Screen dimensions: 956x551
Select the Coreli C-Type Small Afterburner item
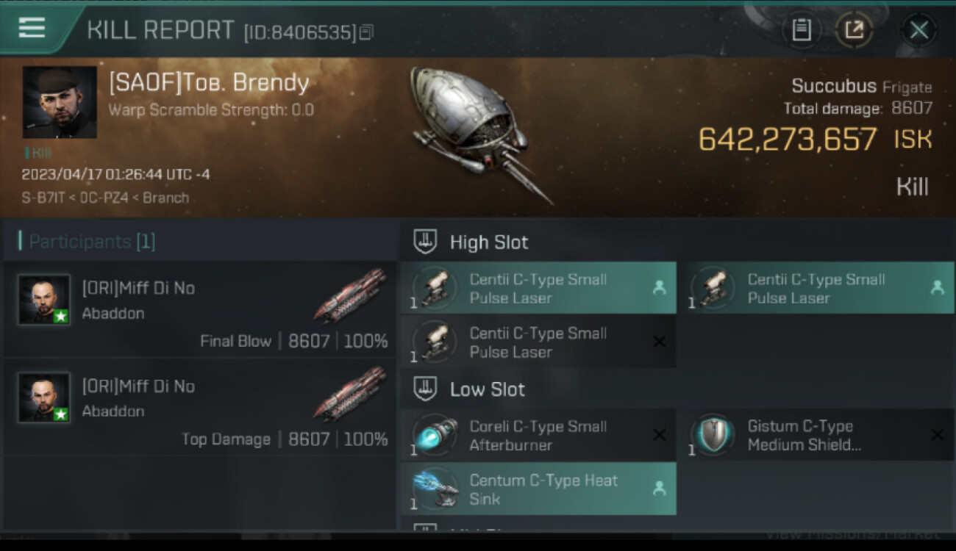click(538, 436)
